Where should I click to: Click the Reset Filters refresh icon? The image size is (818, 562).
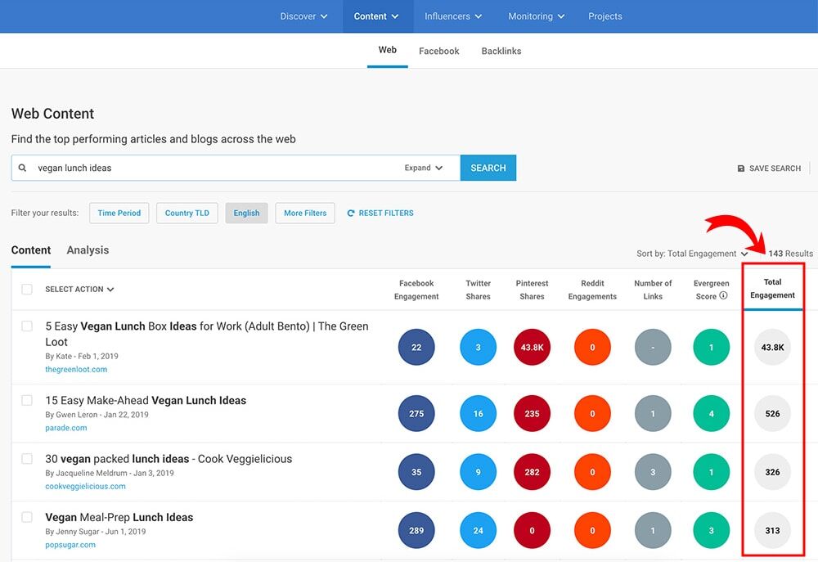coord(351,214)
